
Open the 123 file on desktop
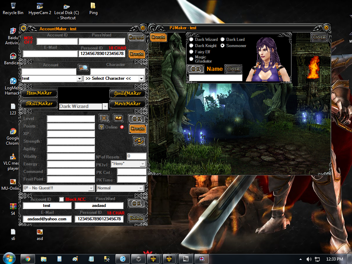(13, 109)
